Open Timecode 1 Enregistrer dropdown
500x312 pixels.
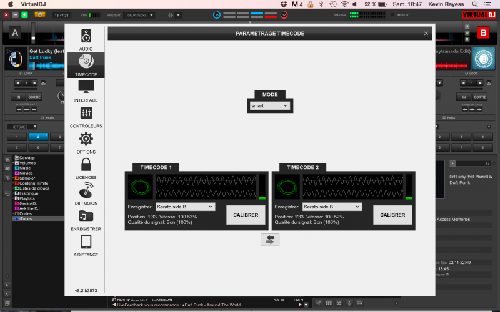pyautogui.click(x=185, y=207)
